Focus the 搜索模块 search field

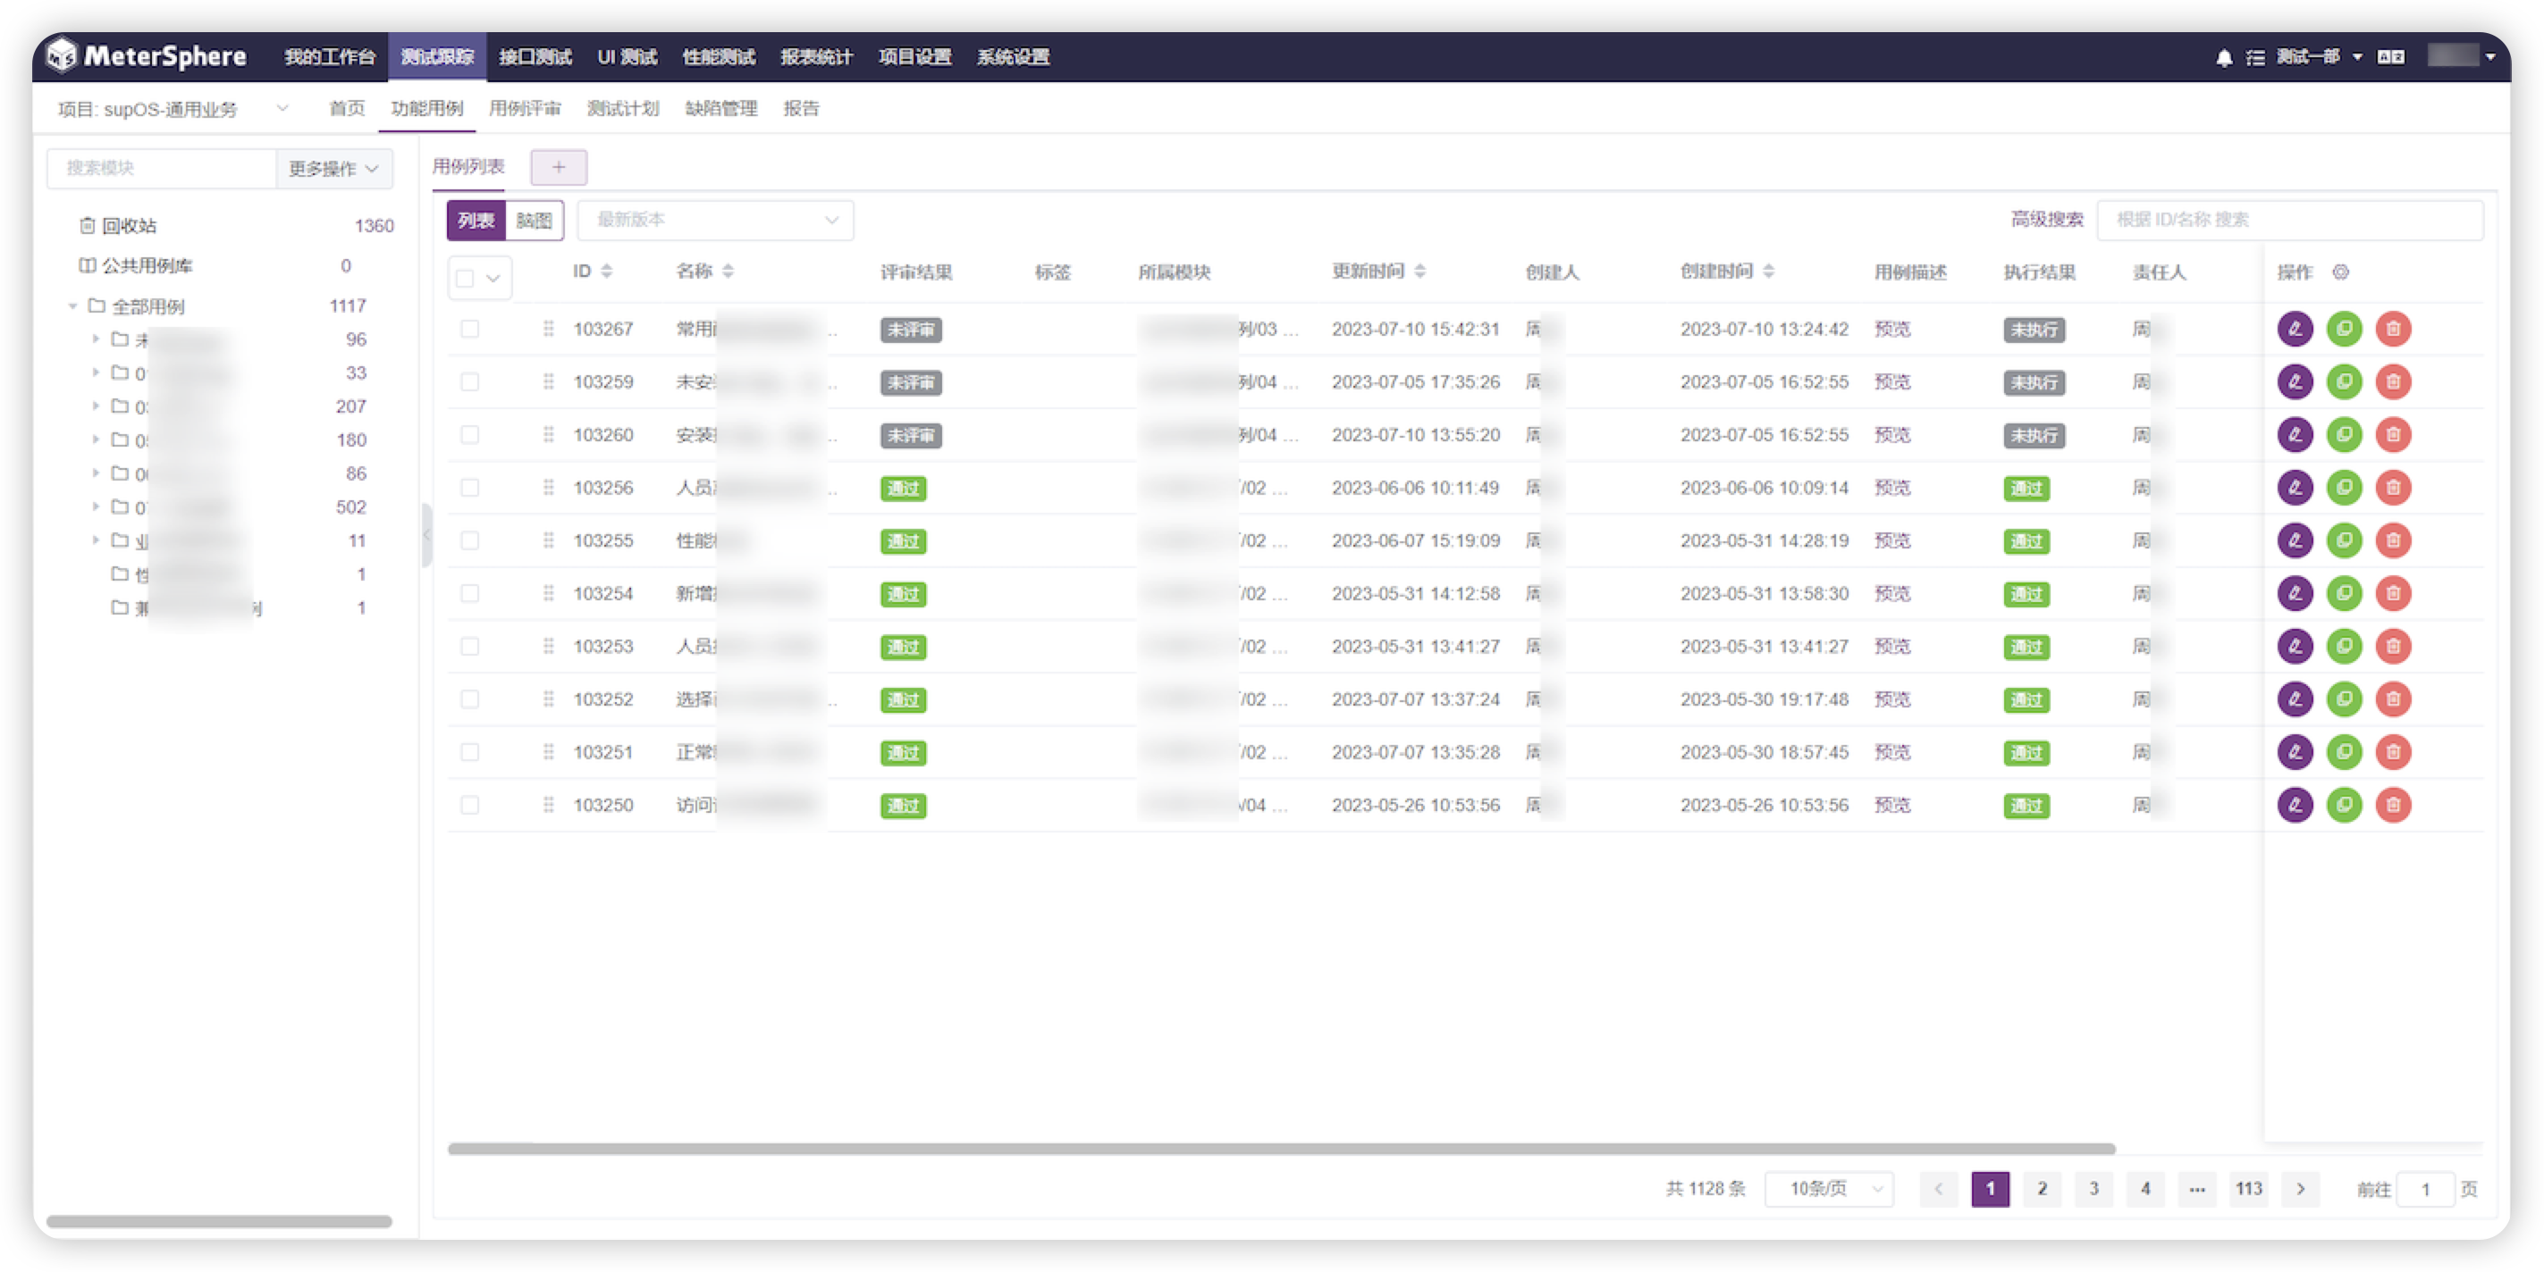(161, 169)
